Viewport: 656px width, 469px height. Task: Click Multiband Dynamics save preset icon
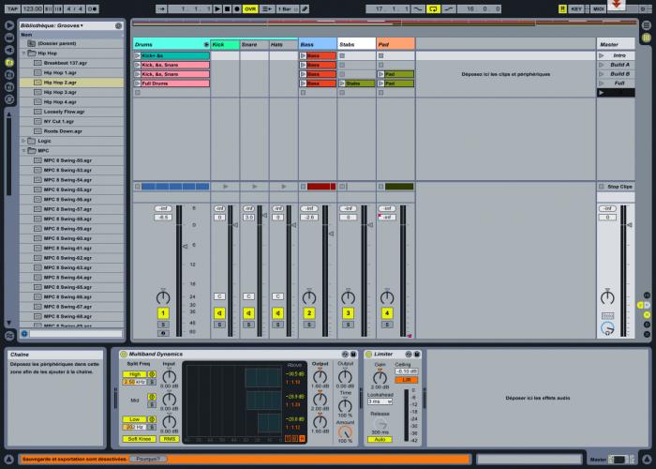coord(353,355)
